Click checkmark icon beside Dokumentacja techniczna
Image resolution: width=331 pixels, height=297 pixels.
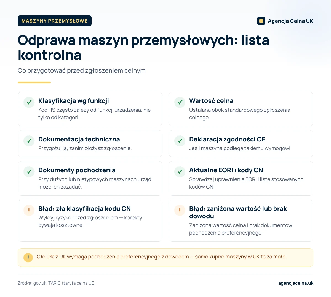(29, 141)
